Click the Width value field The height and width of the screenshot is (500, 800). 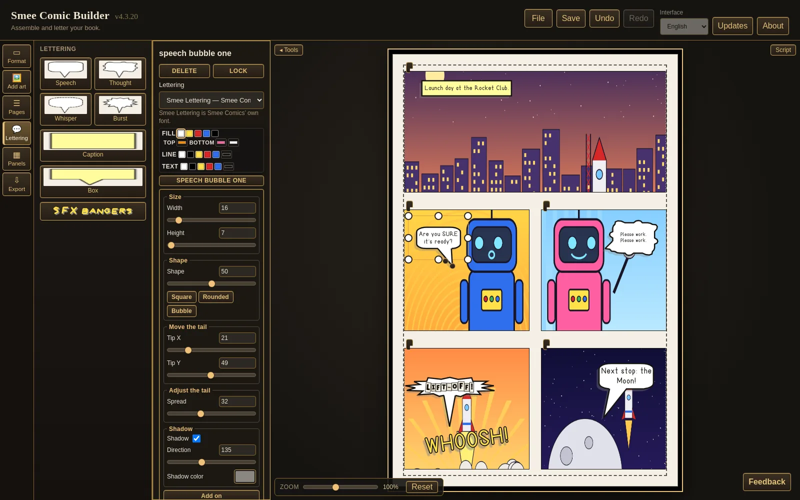coord(237,208)
